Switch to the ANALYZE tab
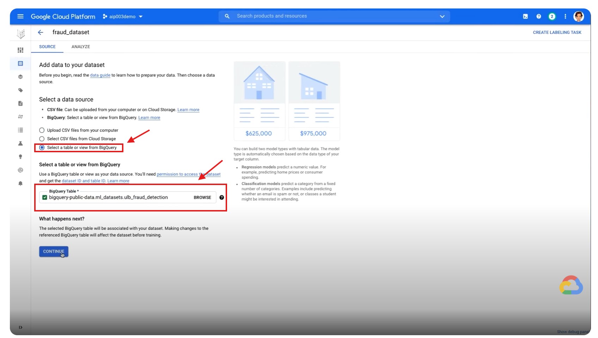Image resolution: width=598 pixels, height=338 pixels. point(80,47)
